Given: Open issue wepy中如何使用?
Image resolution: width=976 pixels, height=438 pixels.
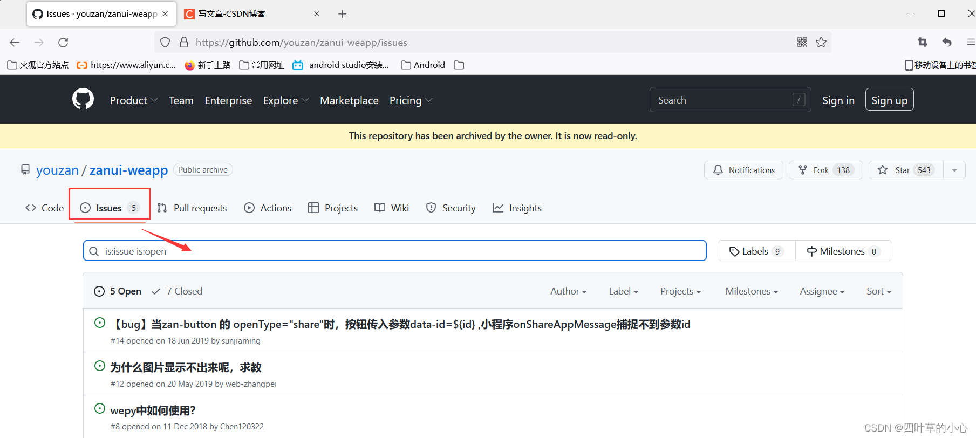Looking at the screenshot, I should [153, 410].
